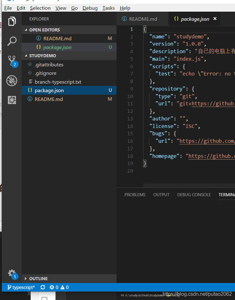Expand the OUTLINE section
The image size is (235, 300).
coord(69,279)
